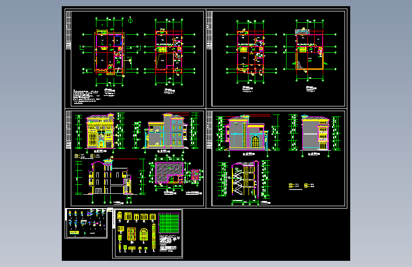Screen dimensions: 412x267
Task: Click the design notes text block under first floor plan
Action: (x=87, y=97)
